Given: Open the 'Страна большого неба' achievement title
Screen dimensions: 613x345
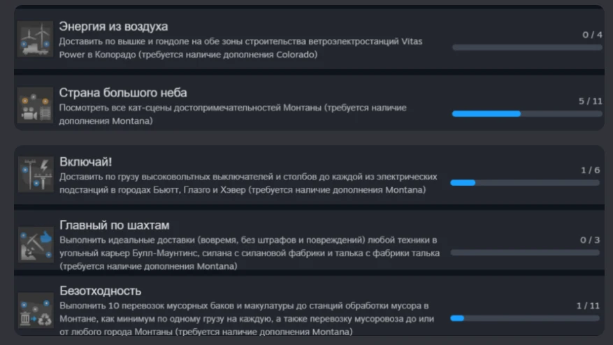Looking at the screenshot, I should [x=123, y=93].
